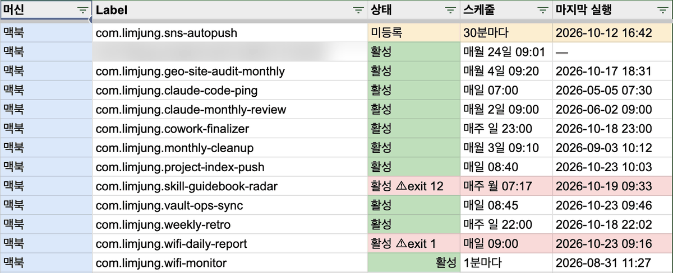Click the 매주 월 07:17 schedule cell

click(506, 186)
